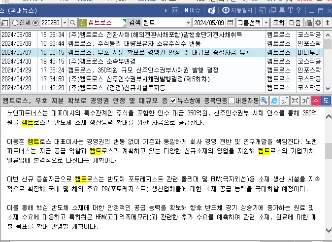Click the full-screen frame icon in article bar
Viewport: 332px width, 242px height.
pos(295,101)
